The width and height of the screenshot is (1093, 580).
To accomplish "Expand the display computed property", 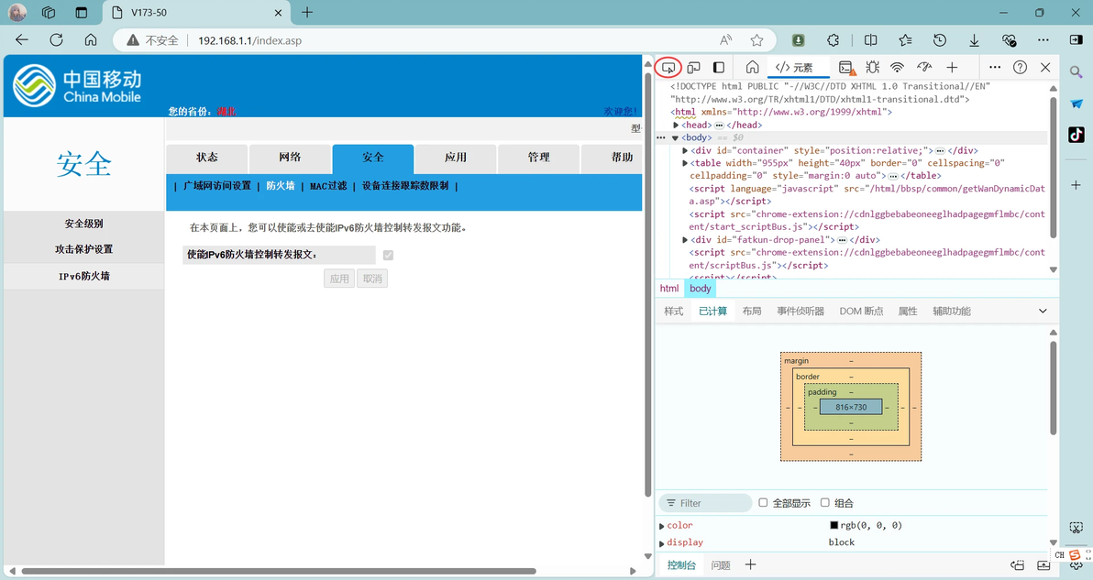I will coord(661,543).
